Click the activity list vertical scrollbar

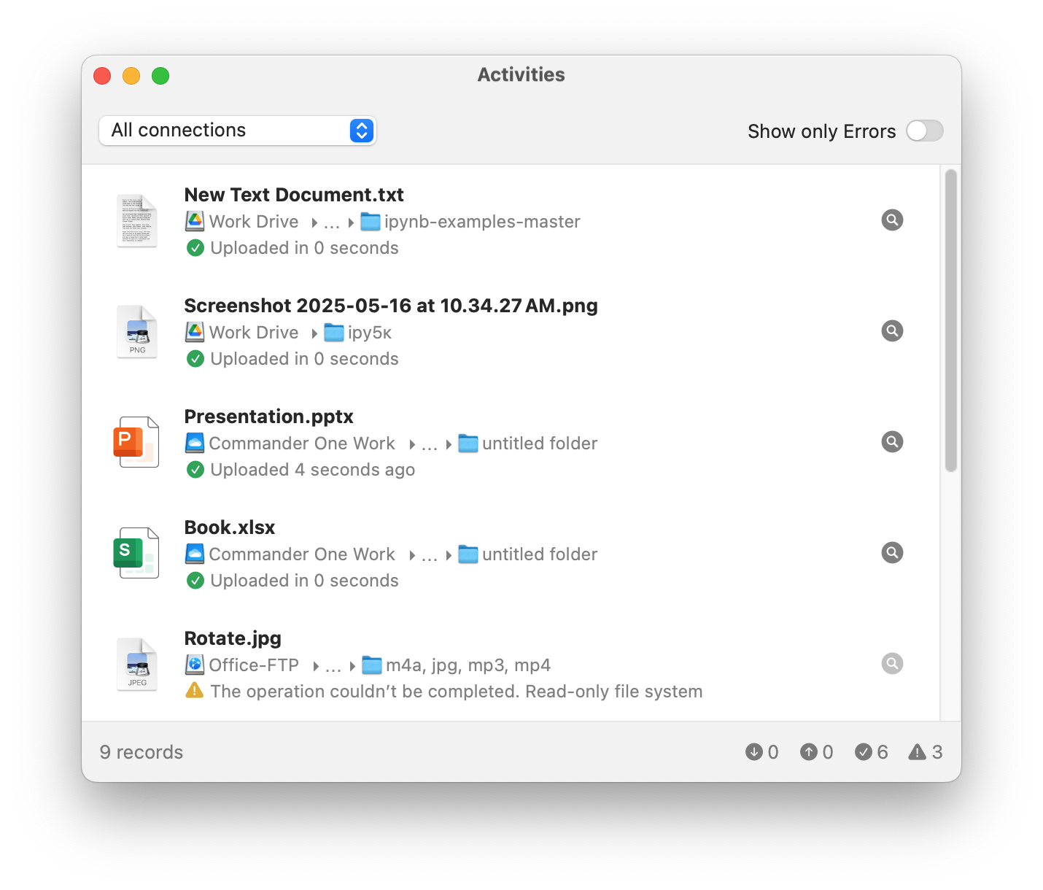tap(950, 321)
